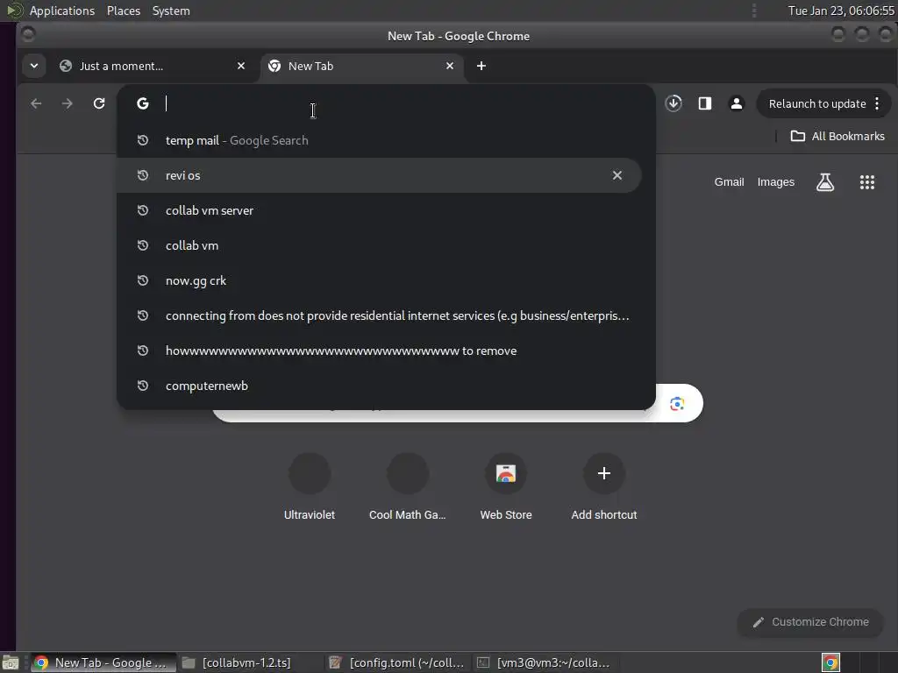The image size is (898, 673).
Task: Close the 'Just a moment...' tab
Action: [x=241, y=66]
